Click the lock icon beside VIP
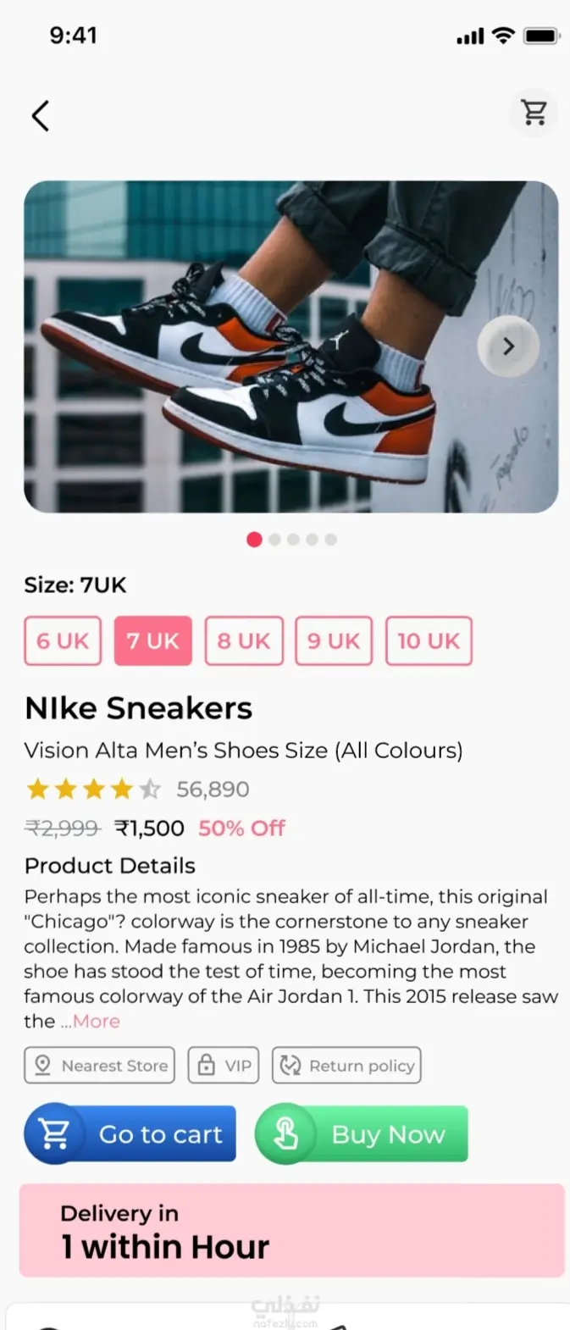 click(x=207, y=1065)
